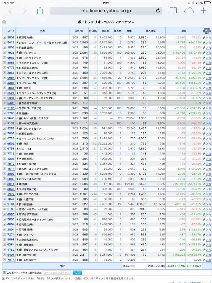This screenshot has width=212, height=283.
Task: Tap the Safari share icon
Action: (x=40, y=11)
